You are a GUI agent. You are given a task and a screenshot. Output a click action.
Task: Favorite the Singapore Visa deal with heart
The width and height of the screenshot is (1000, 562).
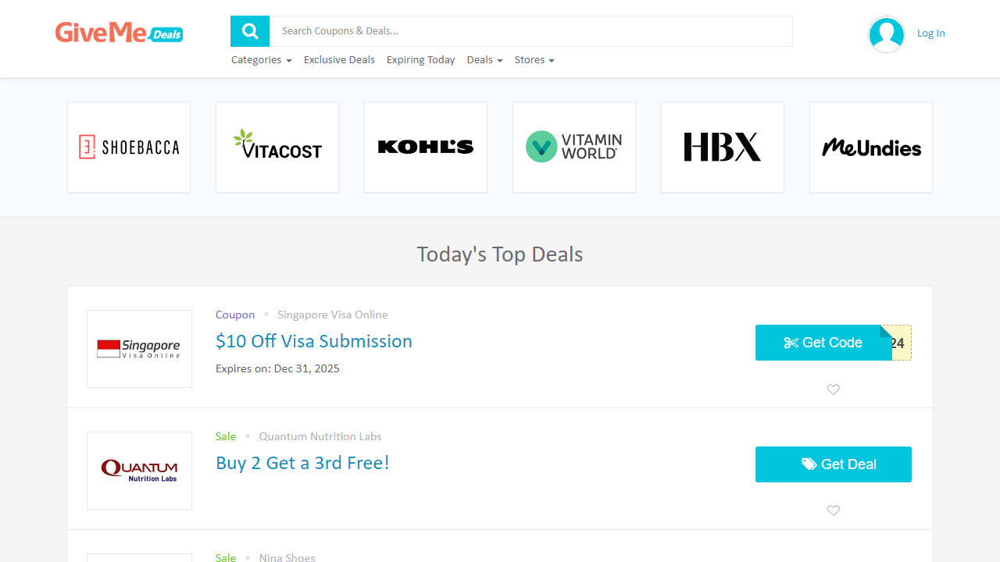coord(834,389)
